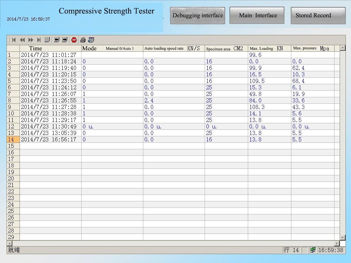This screenshot has height=263, width=351.
Task: Open the Debugging interface
Action: [197, 15]
